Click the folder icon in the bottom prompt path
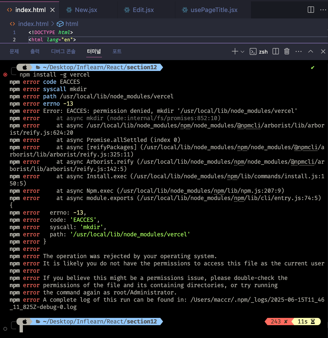328x338 pixels. [38, 322]
